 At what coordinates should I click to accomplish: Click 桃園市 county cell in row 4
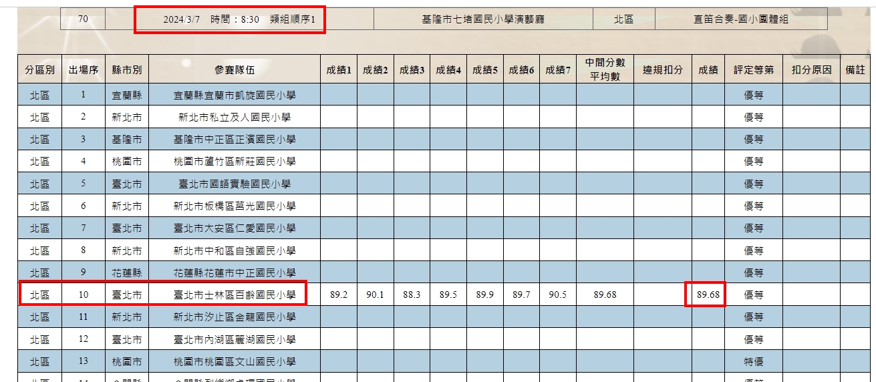point(127,162)
